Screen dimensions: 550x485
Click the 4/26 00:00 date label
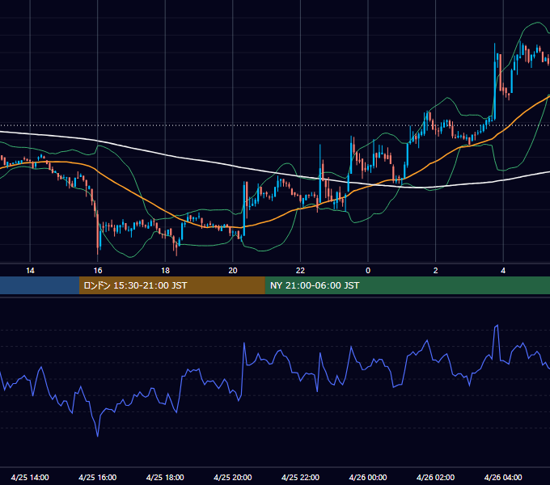(368, 477)
